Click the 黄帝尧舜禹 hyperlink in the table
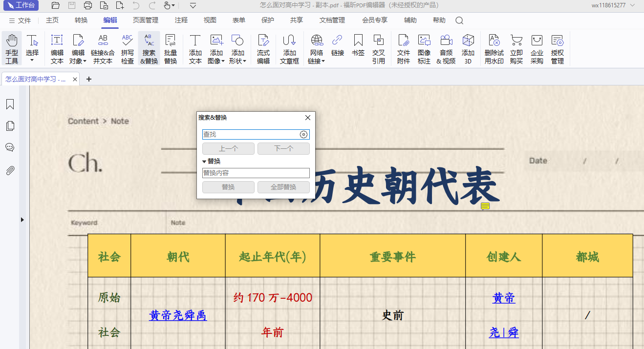Viewport: 644px width, 349px height. click(x=178, y=316)
